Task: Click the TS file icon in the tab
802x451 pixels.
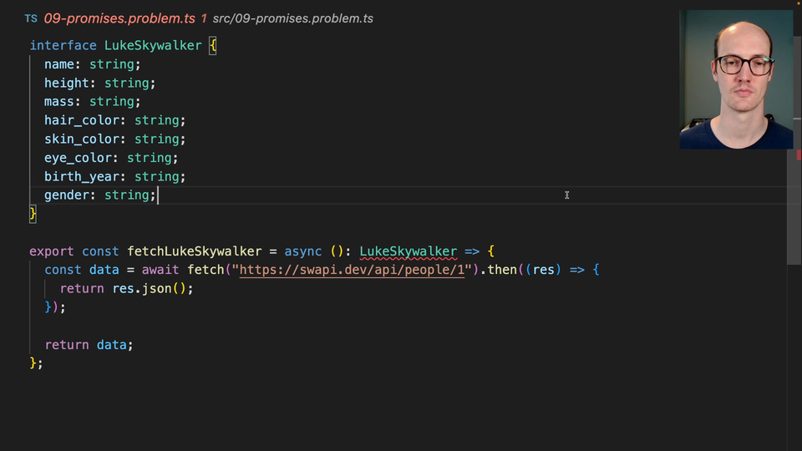Action: point(31,18)
